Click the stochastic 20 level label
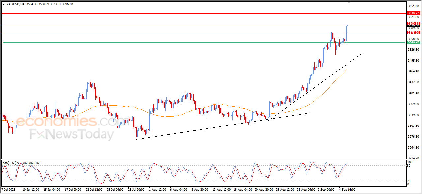Image resolution: width=422 pixels, height=194 pixels. [x=410, y=181]
